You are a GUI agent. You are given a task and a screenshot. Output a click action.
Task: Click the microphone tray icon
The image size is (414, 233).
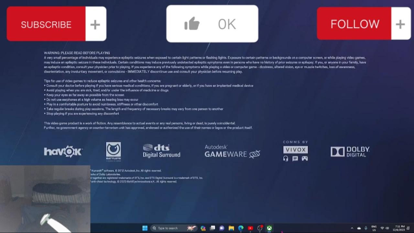[366, 228]
